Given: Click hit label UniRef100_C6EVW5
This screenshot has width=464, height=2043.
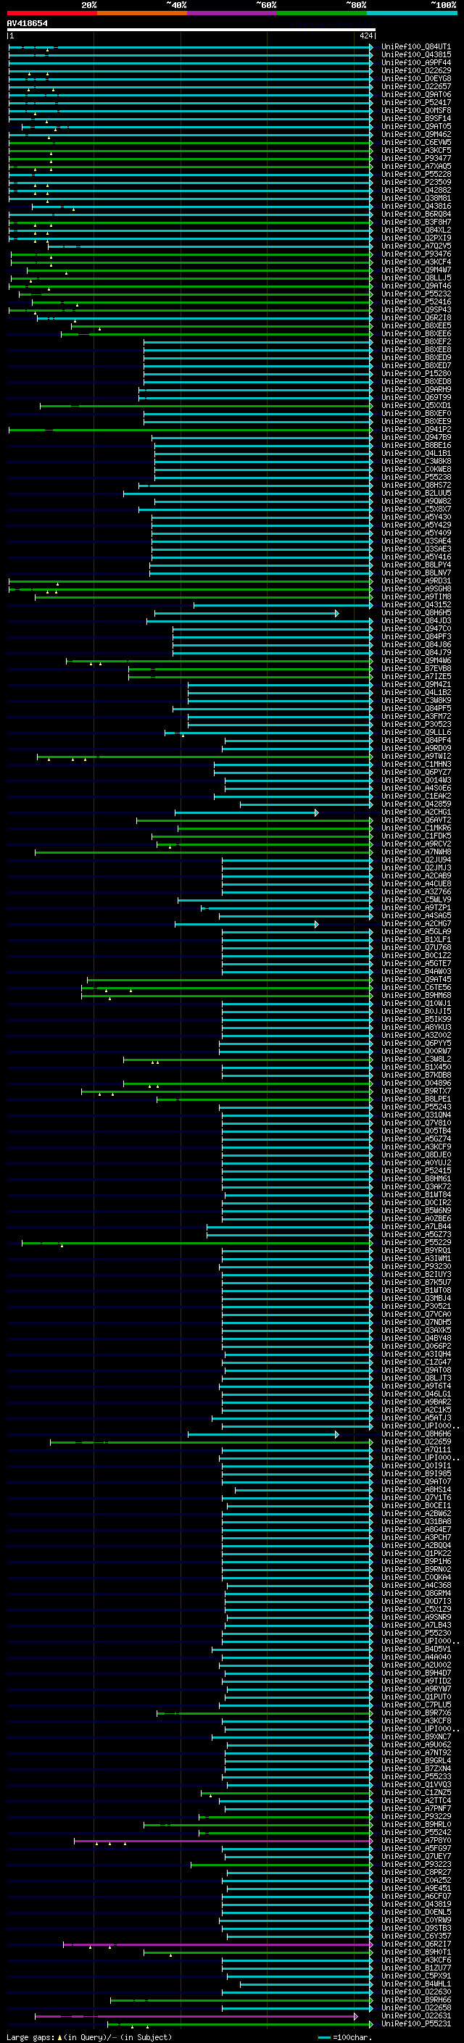Looking at the screenshot, I should 415,143.
